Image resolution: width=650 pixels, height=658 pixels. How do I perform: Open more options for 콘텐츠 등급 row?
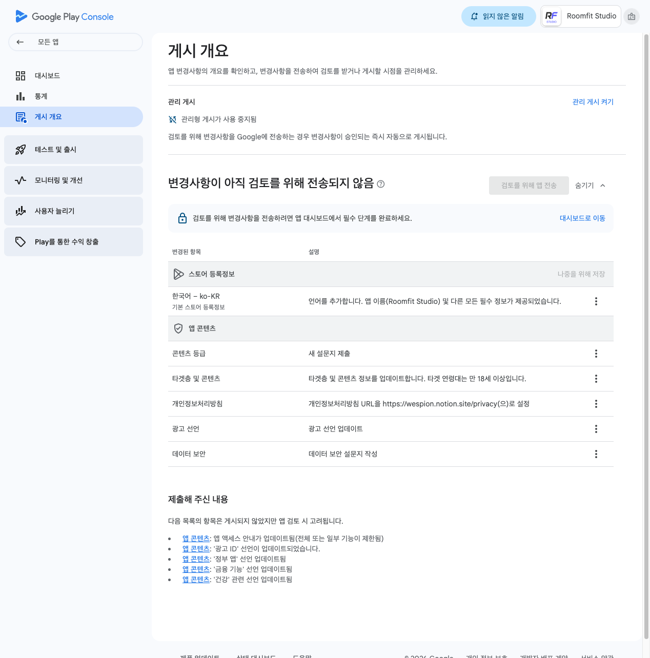[x=596, y=354]
